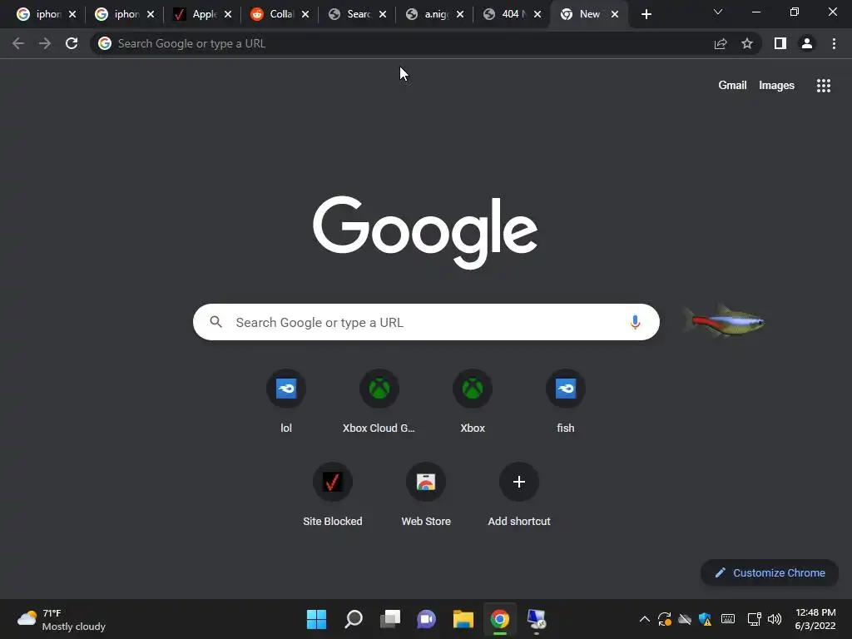852x639 pixels.
Task: Focus the address bar
Action: pos(402,43)
